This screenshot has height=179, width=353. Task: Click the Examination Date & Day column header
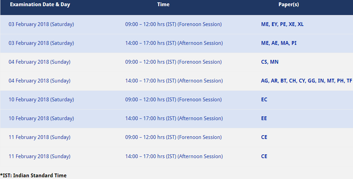tap(40, 4)
